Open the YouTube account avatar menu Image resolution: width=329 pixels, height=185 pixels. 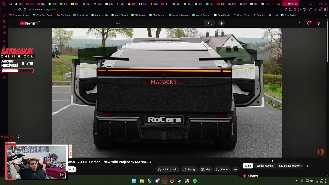tap(318, 23)
